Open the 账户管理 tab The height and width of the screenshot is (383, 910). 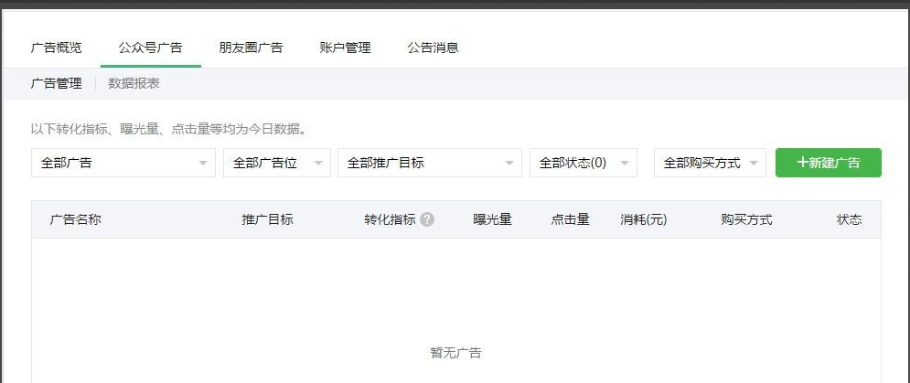tap(346, 48)
